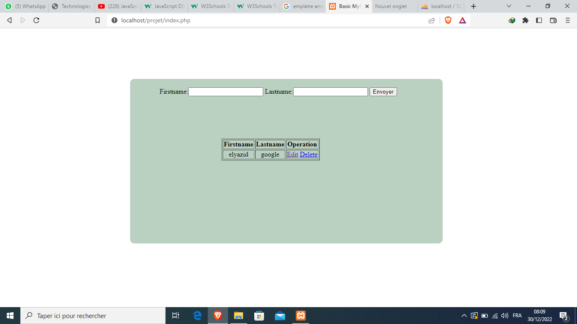This screenshot has width=577, height=324.
Task: Open File Explorer from taskbar
Action: [239, 316]
